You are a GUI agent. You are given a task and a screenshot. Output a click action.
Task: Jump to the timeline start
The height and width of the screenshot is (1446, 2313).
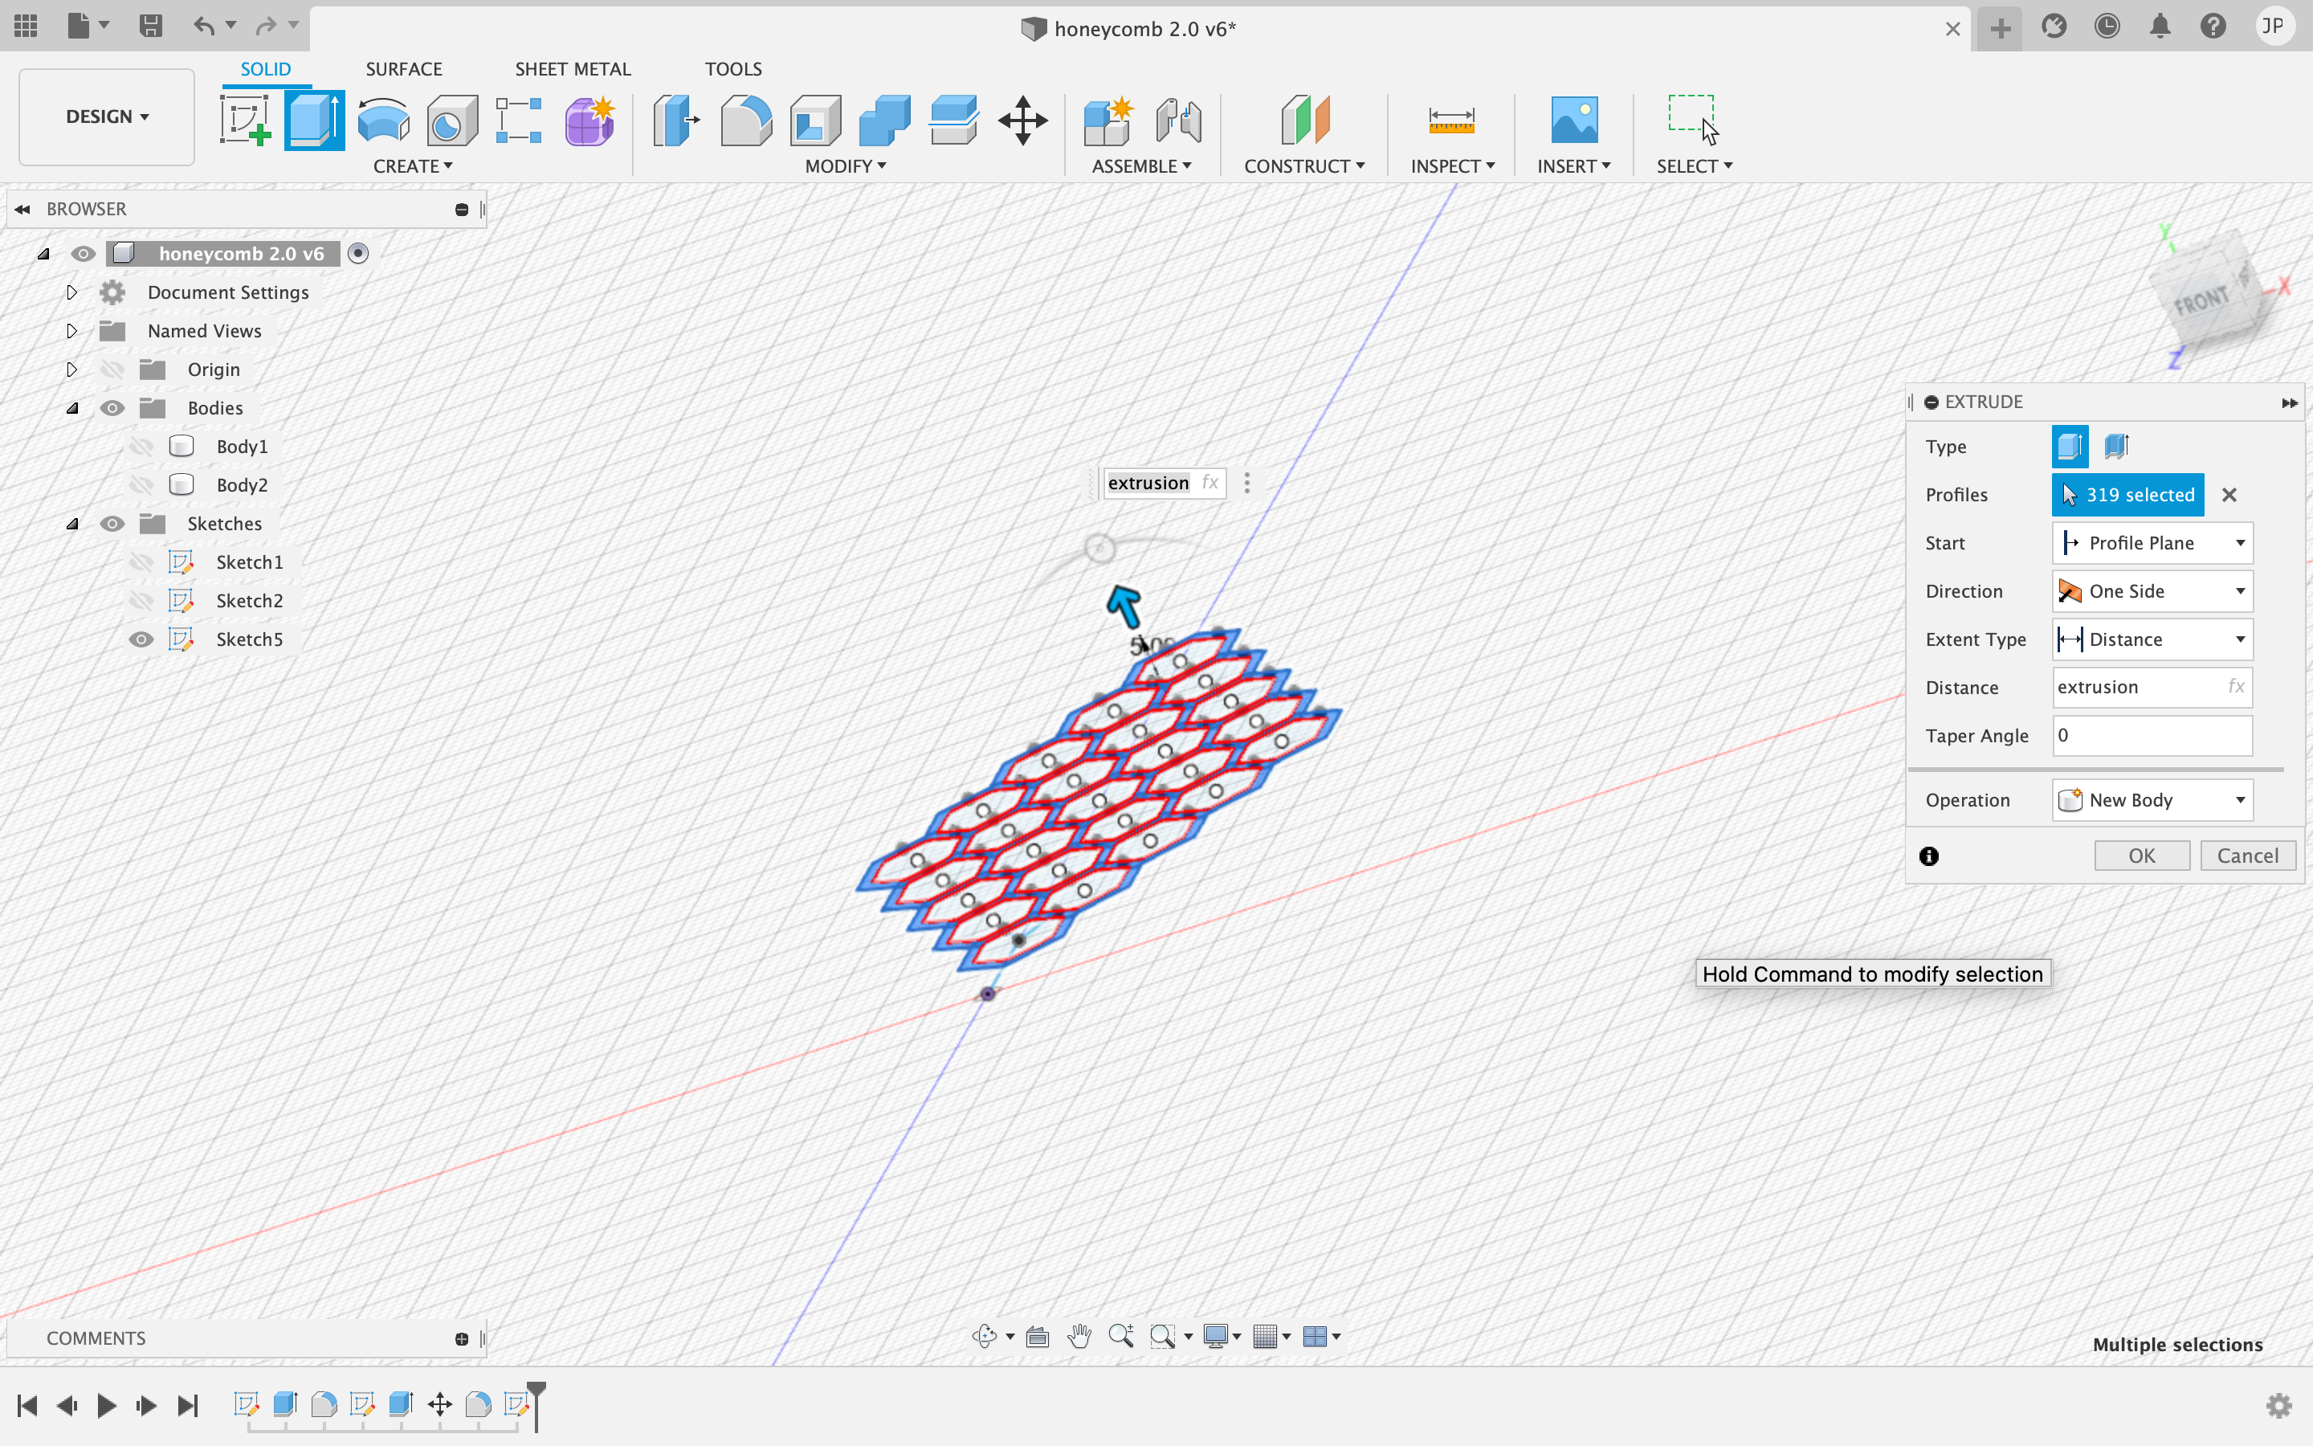click(27, 1405)
